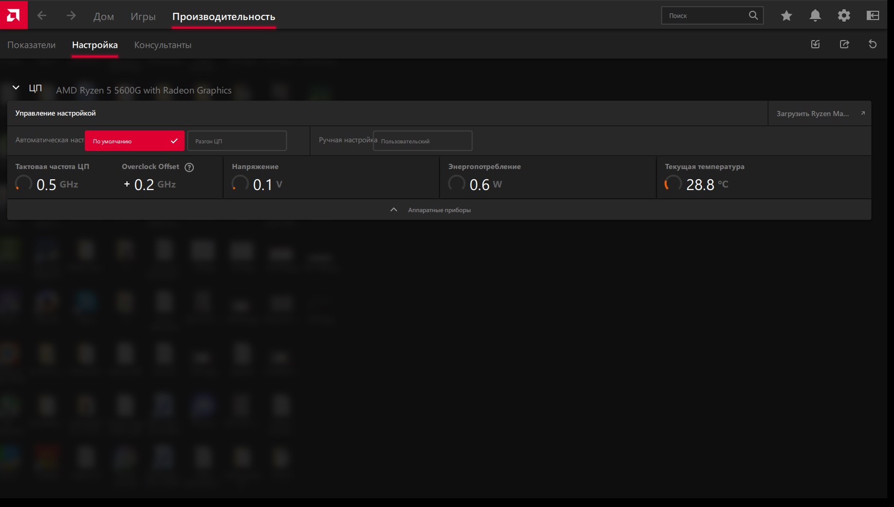Click the Напряжение voltage gauge
This screenshot has height=507, width=894.
click(x=240, y=183)
